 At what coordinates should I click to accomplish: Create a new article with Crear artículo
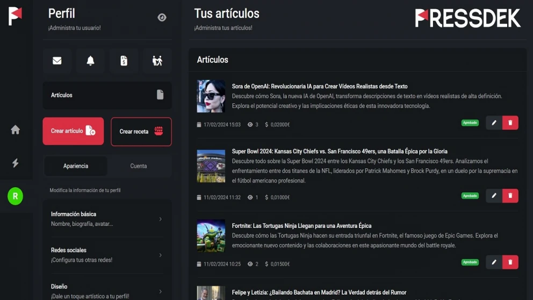tap(73, 131)
